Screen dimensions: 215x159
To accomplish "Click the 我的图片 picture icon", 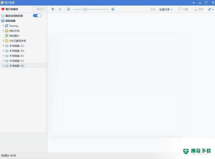I will pyautogui.click(x=7, y=36).
